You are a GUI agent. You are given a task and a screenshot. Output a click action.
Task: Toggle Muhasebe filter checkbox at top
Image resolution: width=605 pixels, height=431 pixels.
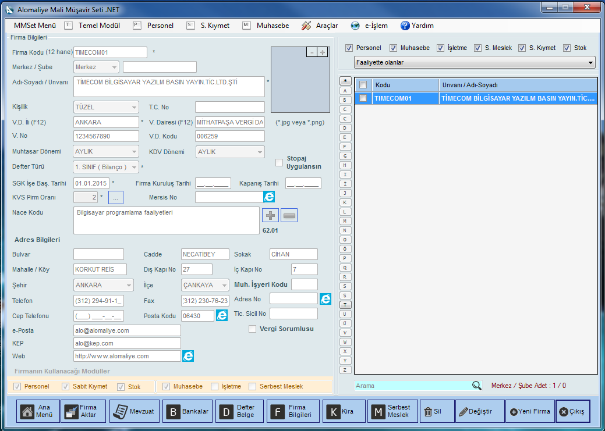point(393,48)
